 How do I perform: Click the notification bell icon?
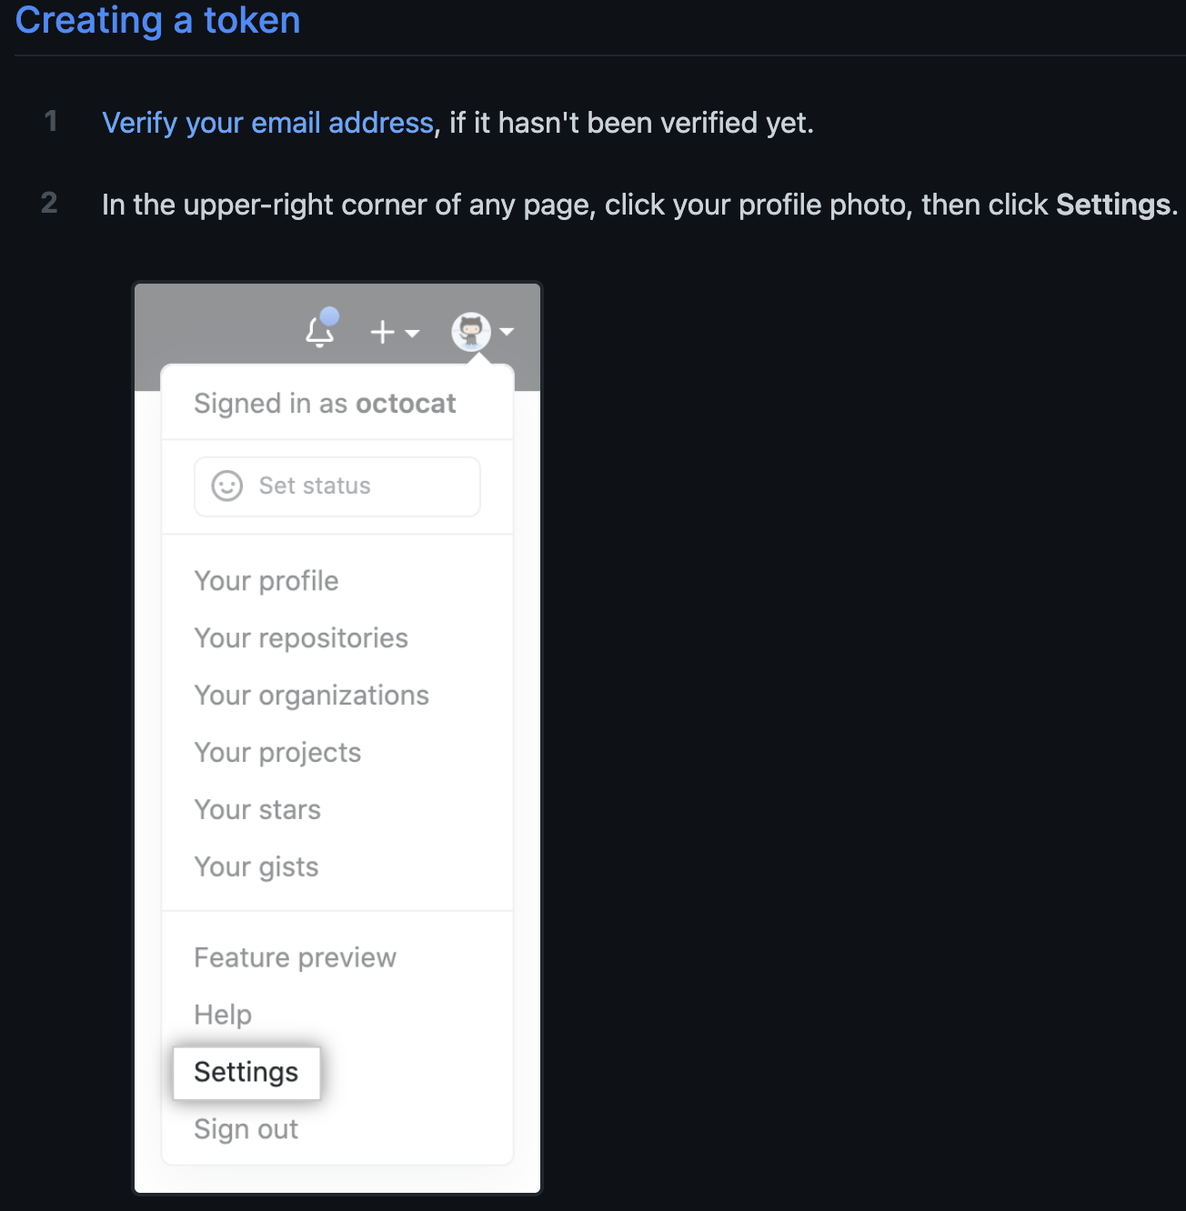pos(318,333)
